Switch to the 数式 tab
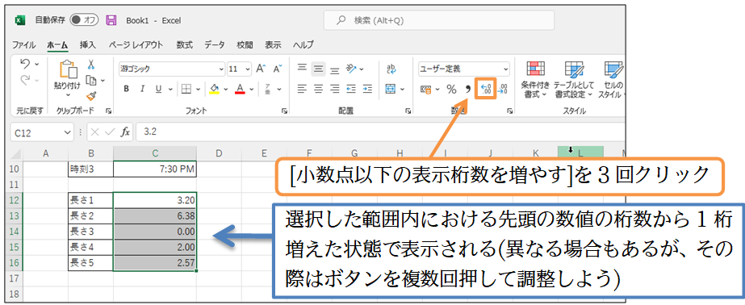The height and width of the screenshot is (305, 745). [184, 45]
